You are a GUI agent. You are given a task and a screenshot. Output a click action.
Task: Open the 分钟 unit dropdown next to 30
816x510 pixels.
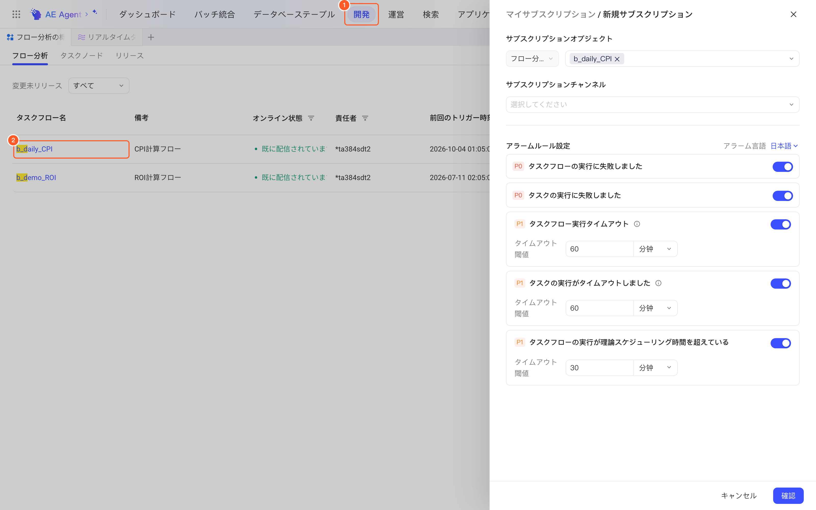point(655,368)
